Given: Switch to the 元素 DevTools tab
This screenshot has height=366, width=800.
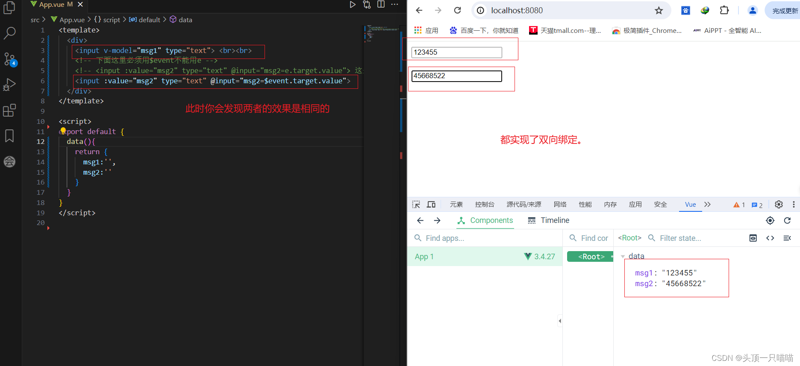Looking at the screenshot, I should pyautogui.click(x=456, y=204).
